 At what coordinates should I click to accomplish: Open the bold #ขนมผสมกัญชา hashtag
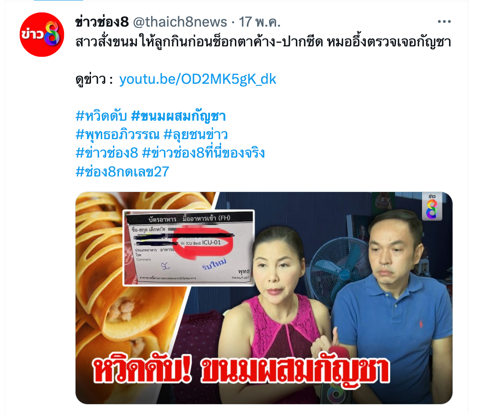coord(178,116)
